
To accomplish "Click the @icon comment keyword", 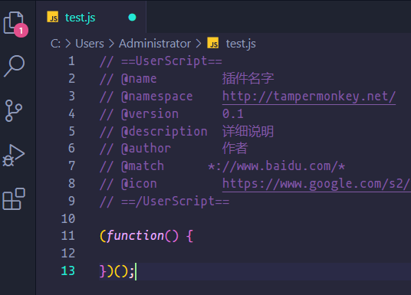I will [139, 184].
